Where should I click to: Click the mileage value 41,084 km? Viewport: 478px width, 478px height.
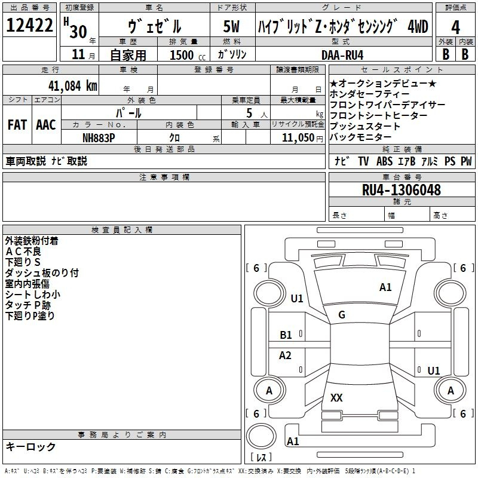point(73,86)
